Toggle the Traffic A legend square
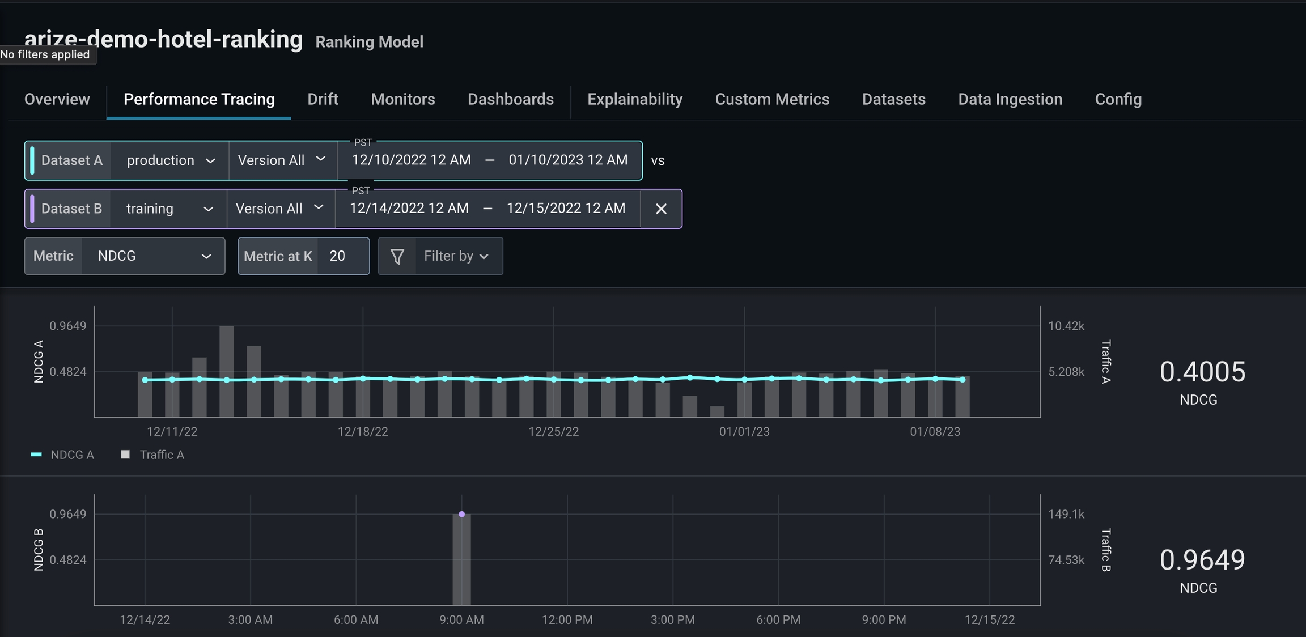Image resolution: width=1306 pixels, height=637 pixels. tap(125, 455)
